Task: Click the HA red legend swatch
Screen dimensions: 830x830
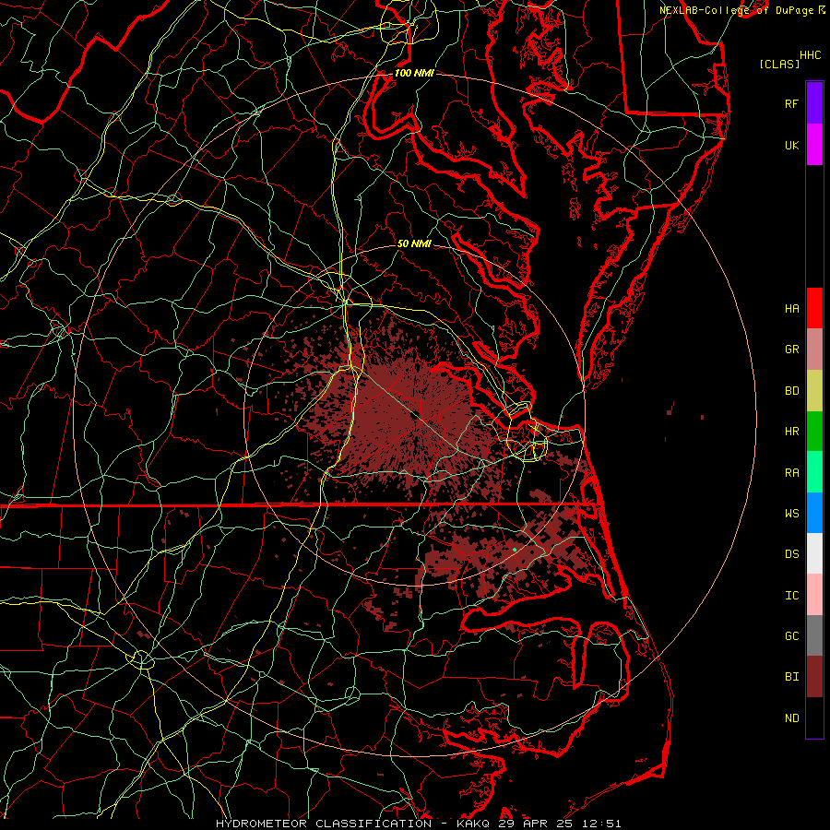Action: coord(814,308)
